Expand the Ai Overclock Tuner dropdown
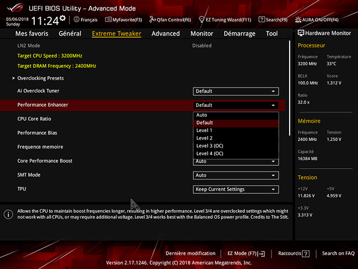Image resolution: width=358 pixels, height=269 pixels. pyautogui.click(x=235, y=92)
